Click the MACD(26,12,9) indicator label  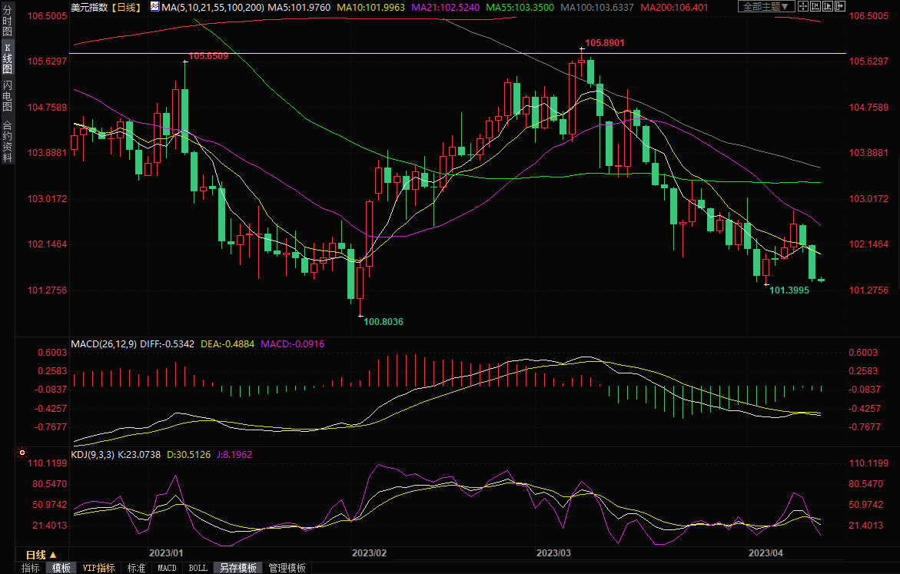pyautogui.click(x=103, y=343)
